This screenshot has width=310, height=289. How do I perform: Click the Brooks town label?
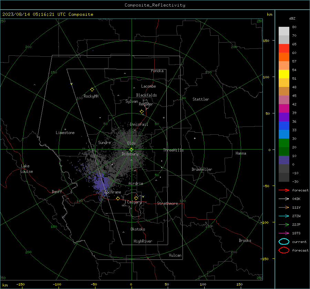[245, 241]
